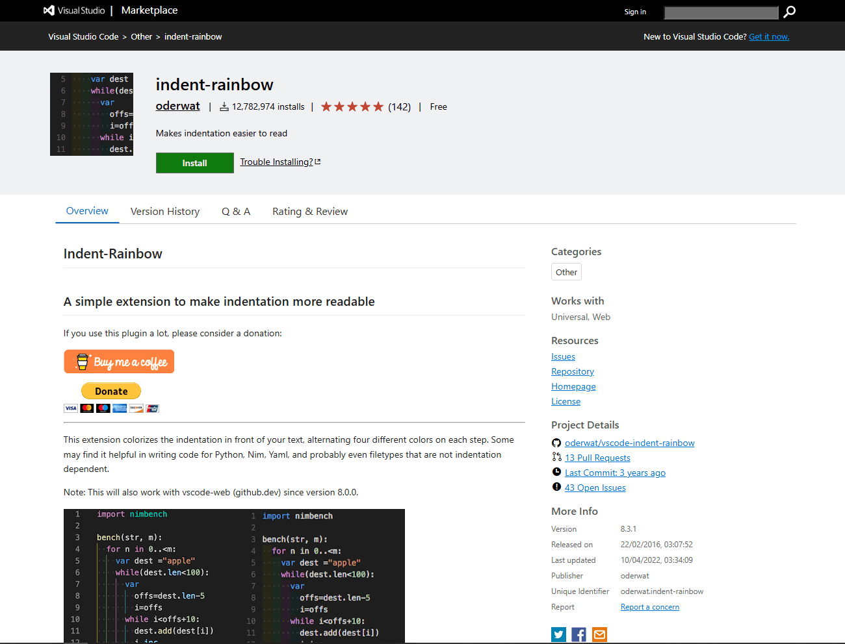Click the external link icon after Trouble Installing
845x644 pixels.
[x=318, y=162]
